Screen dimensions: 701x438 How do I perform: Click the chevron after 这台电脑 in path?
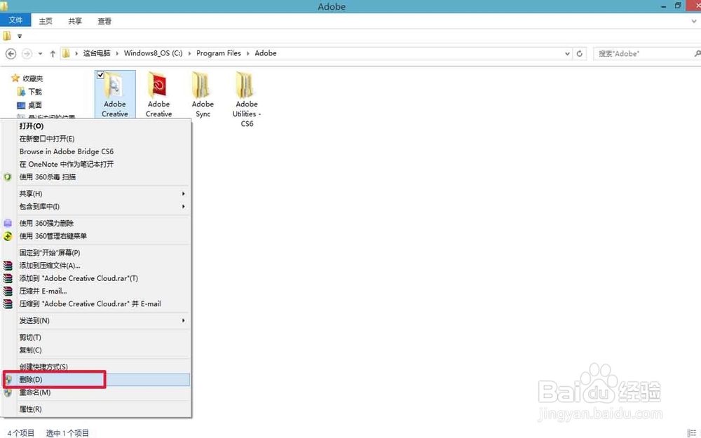117,53
